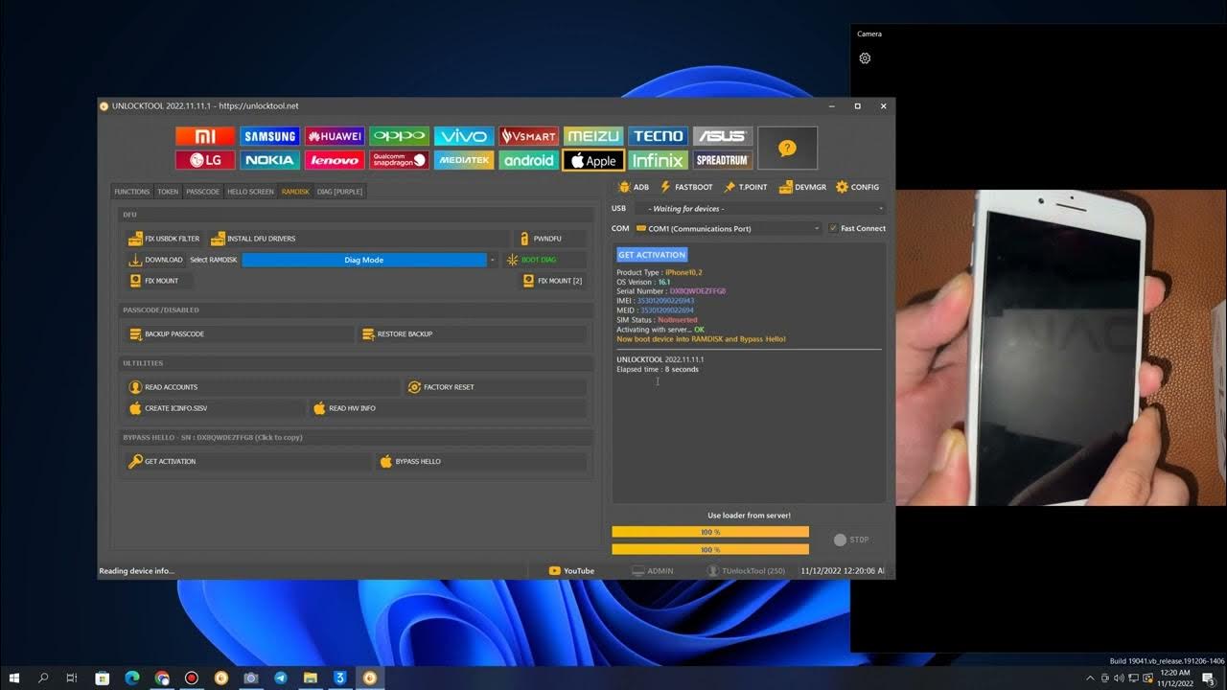
Task: Click the BYPASS HELLO button
Action: pyautogui.click(x=480, y=462)
